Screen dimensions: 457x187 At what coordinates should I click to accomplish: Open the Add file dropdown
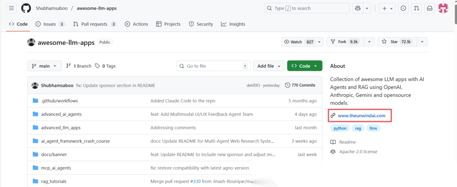[x=269, y=66]
